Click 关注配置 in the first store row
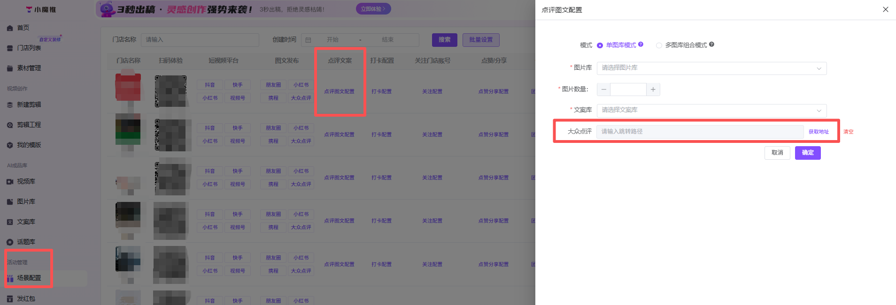This screenshot has width=896, height=305. [432, 92]
